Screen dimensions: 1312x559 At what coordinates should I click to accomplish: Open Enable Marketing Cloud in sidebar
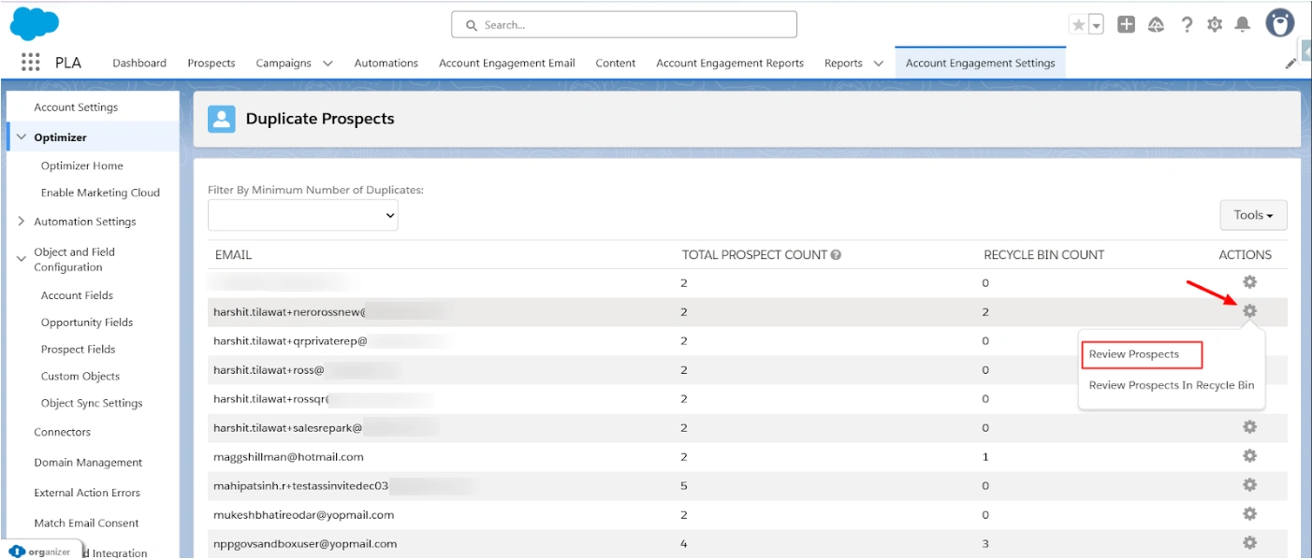click(100, 193)
